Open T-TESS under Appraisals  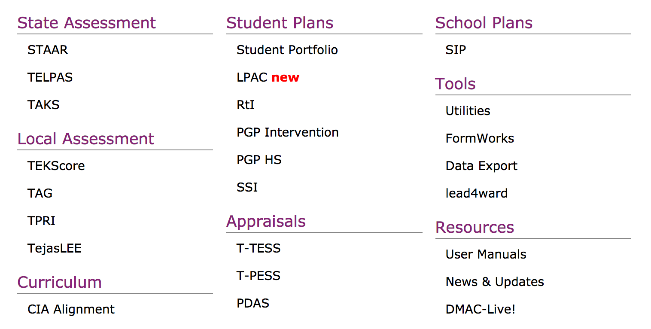pyautogui.click(x=258, y=248)
